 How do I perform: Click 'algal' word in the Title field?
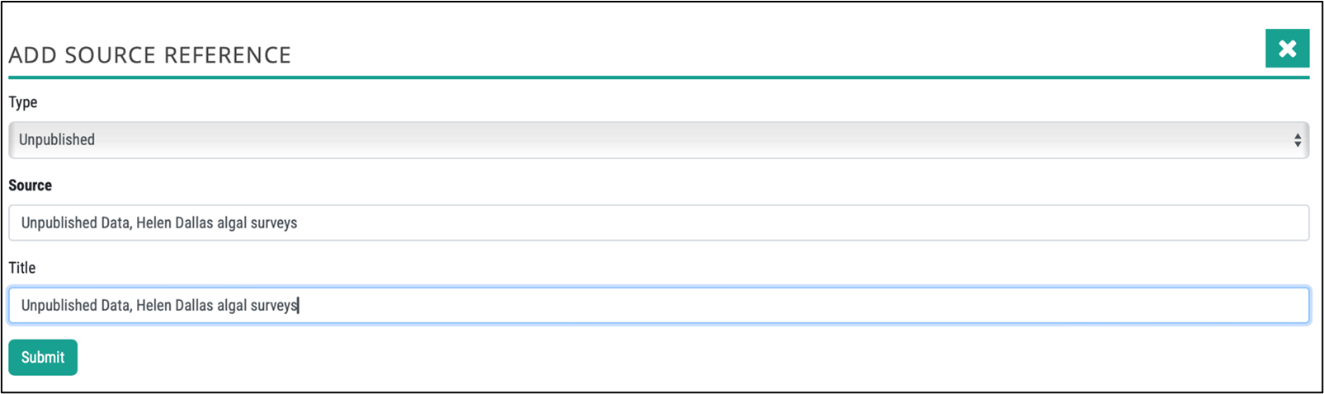click(232, 305)
